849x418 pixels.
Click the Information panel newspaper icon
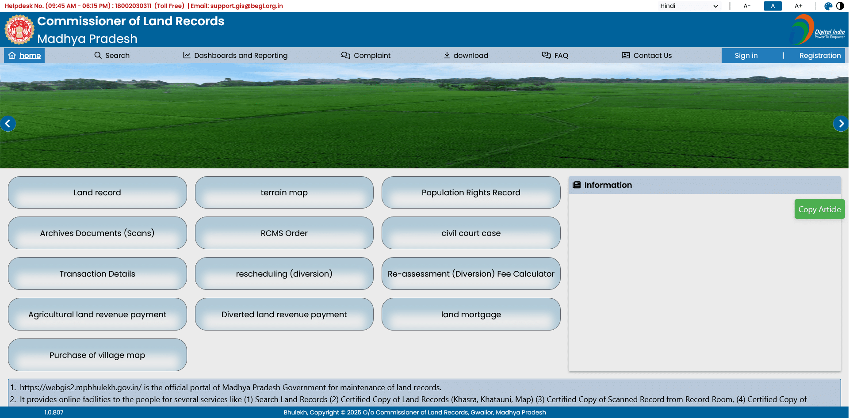pyautogui.click(x=577, y=185)
